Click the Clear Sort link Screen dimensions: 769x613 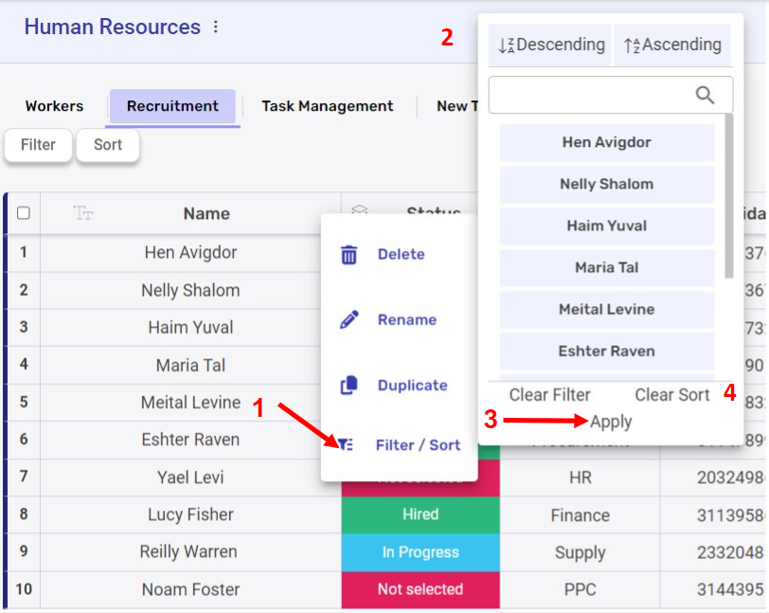[x=671, y=395]
